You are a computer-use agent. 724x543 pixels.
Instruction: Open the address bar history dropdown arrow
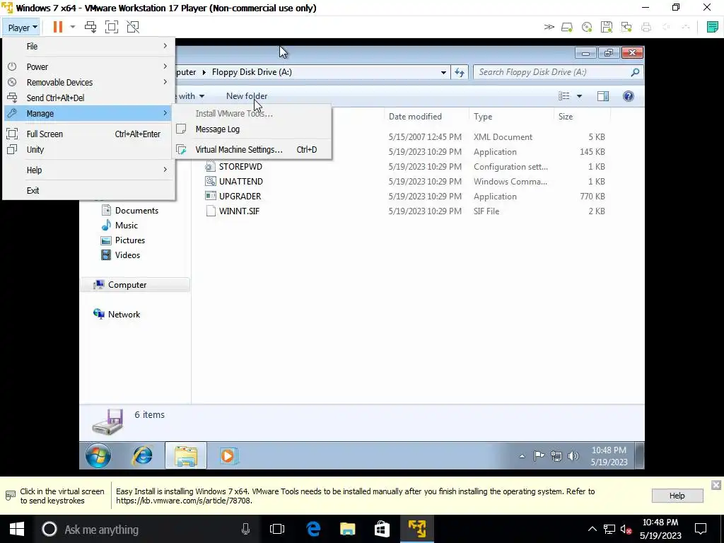coord(443,72)
